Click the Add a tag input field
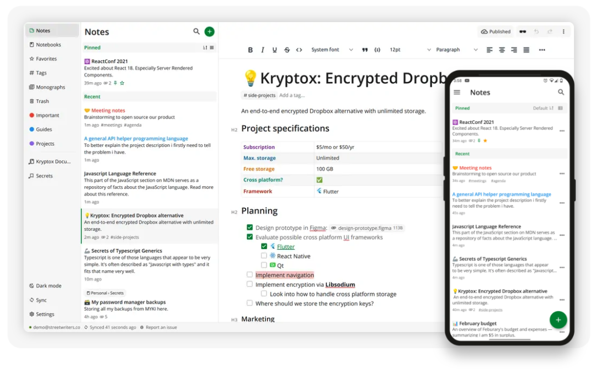The height and width of the screenshot is (374, 596). (292, 96)
